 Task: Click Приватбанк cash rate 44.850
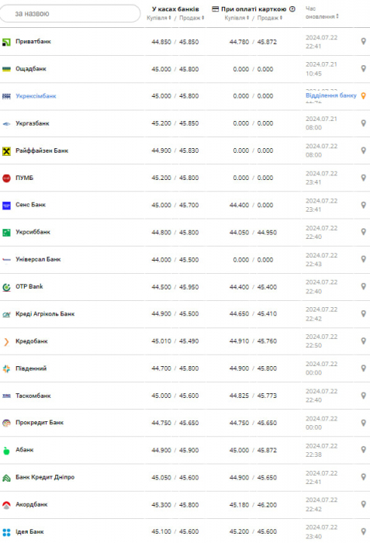pos(161,42)
